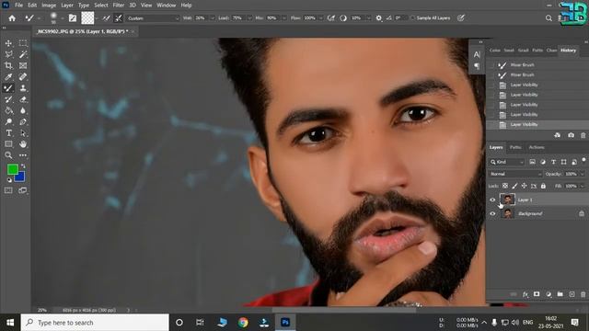The image size is (589, 331).
Task: Toggle lock image pixels brush icon
Action: click(x=514, y=186)
